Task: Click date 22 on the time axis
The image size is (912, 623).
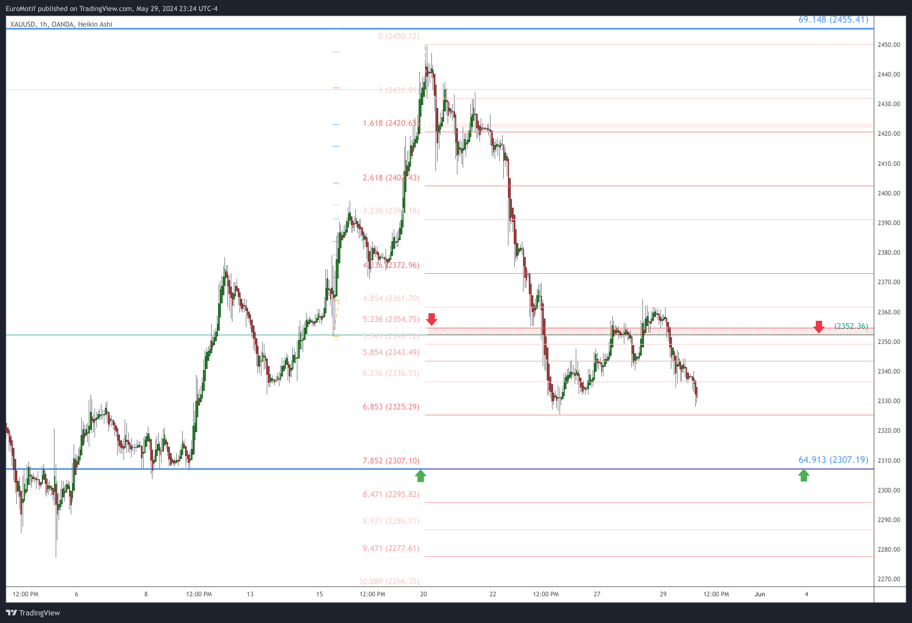Action: pos(493,594)
